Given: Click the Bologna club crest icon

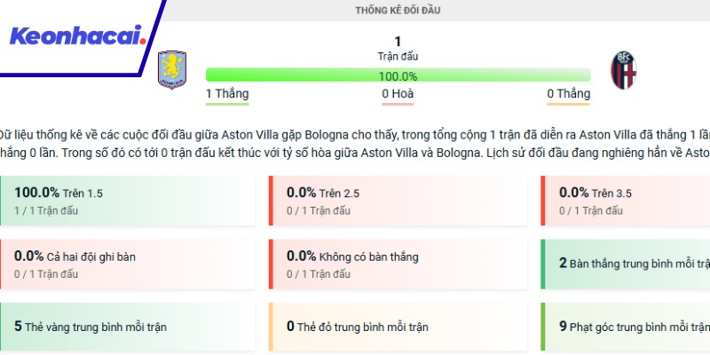Looking at the screenshot, I should [624, 70].
